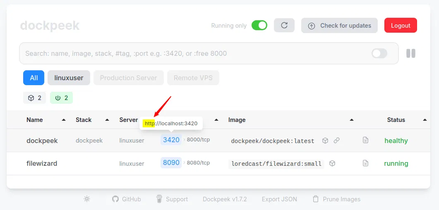Select the All server tab
The image size is (439, 210).
tap(34, 78)
